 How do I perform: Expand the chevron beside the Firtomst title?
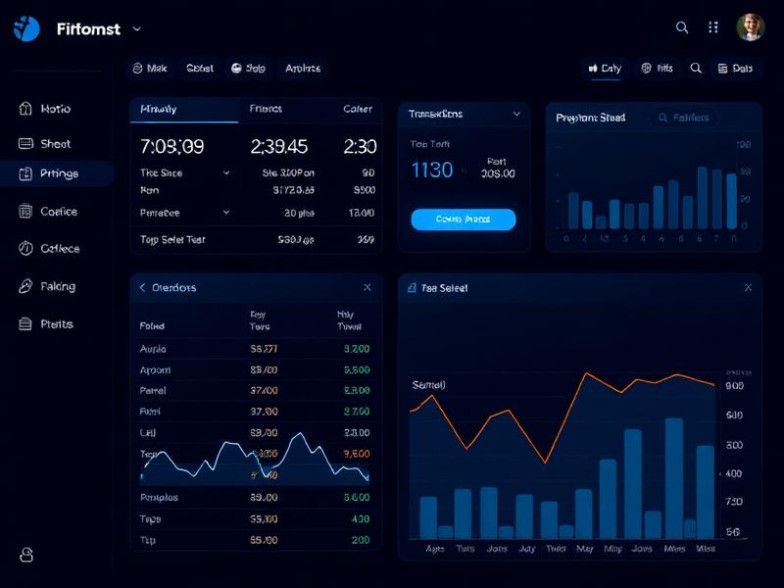(137, 29)
